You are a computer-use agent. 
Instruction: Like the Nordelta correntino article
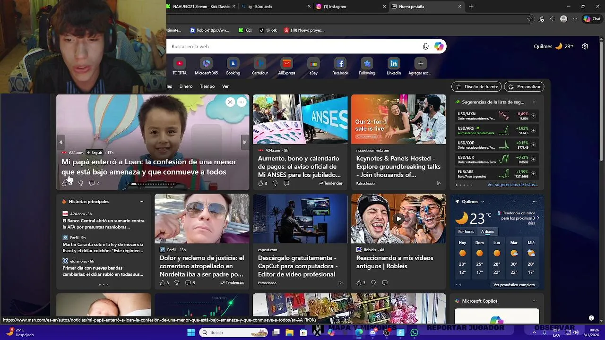[164, 283]
